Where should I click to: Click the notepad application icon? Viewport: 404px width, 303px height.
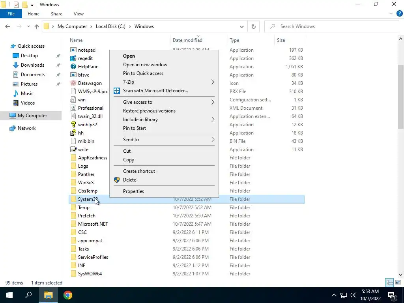click(x=73, y=50)
